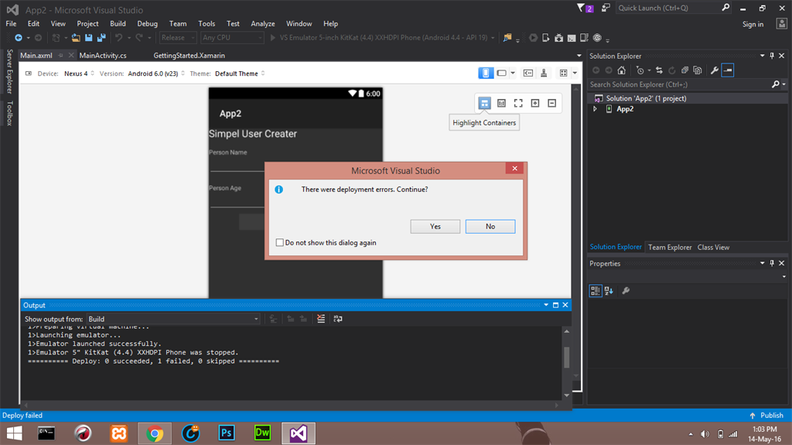
Task: Click the notifications flag icon in title bar
Action: click(x=585, y=8)
